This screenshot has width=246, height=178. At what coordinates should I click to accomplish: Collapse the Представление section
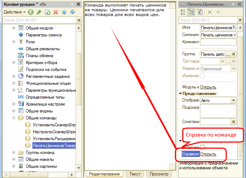[x=181, y=94]
